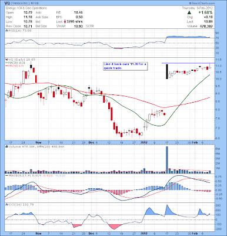Click the green up-triangle price change icon

pos(189,12)
